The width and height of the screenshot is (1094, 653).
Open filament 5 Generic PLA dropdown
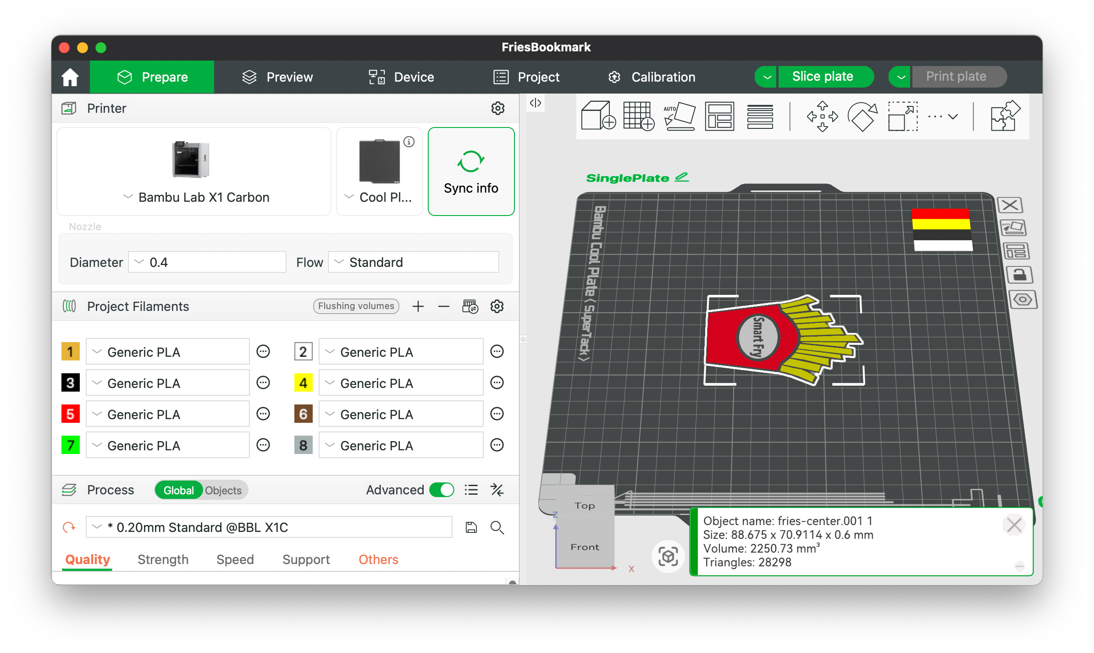point(167,414)
